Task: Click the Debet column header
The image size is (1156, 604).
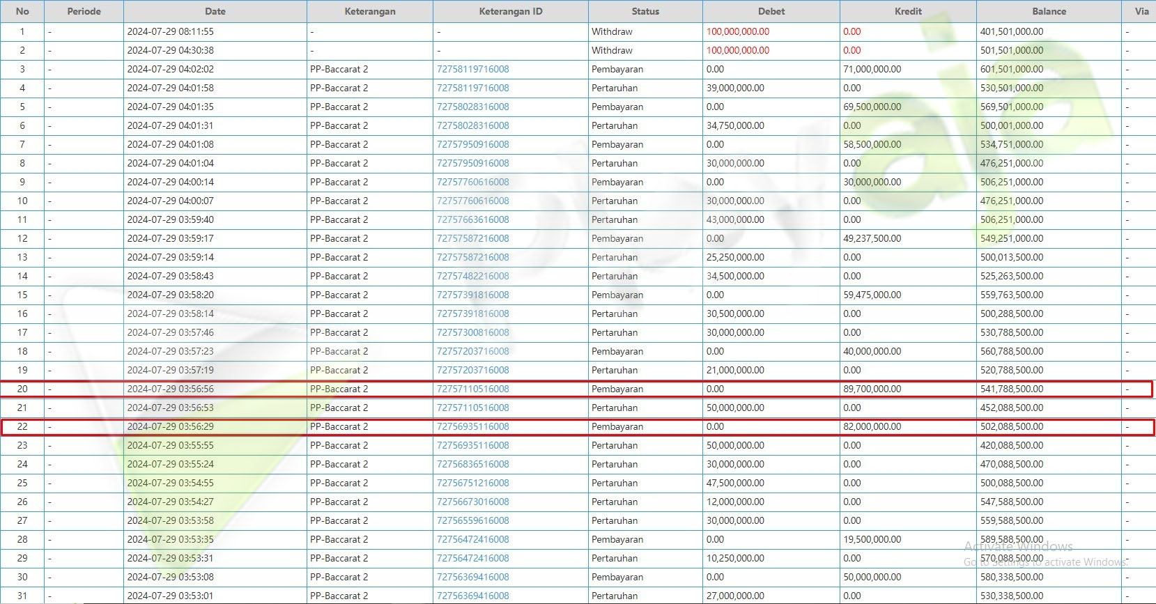Action: [x=771, y=11]
